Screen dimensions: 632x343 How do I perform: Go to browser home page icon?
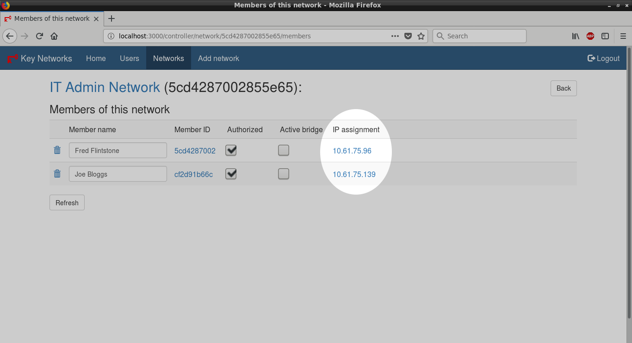coord(54,36)
